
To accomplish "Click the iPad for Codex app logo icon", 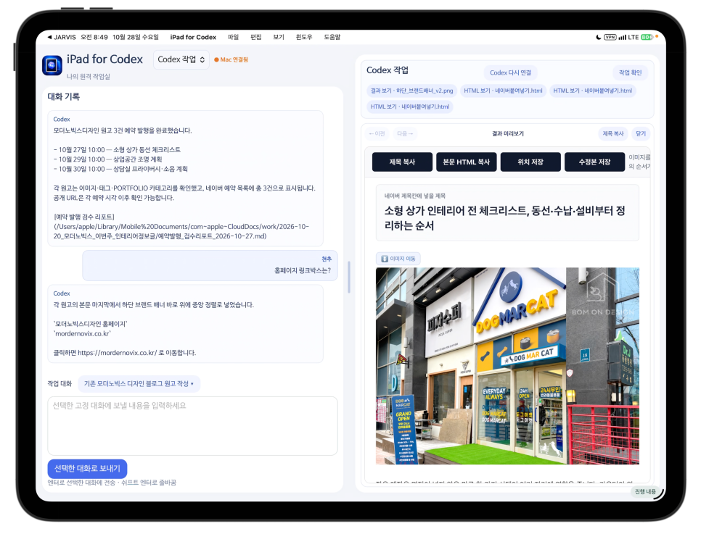I will 52,65.
